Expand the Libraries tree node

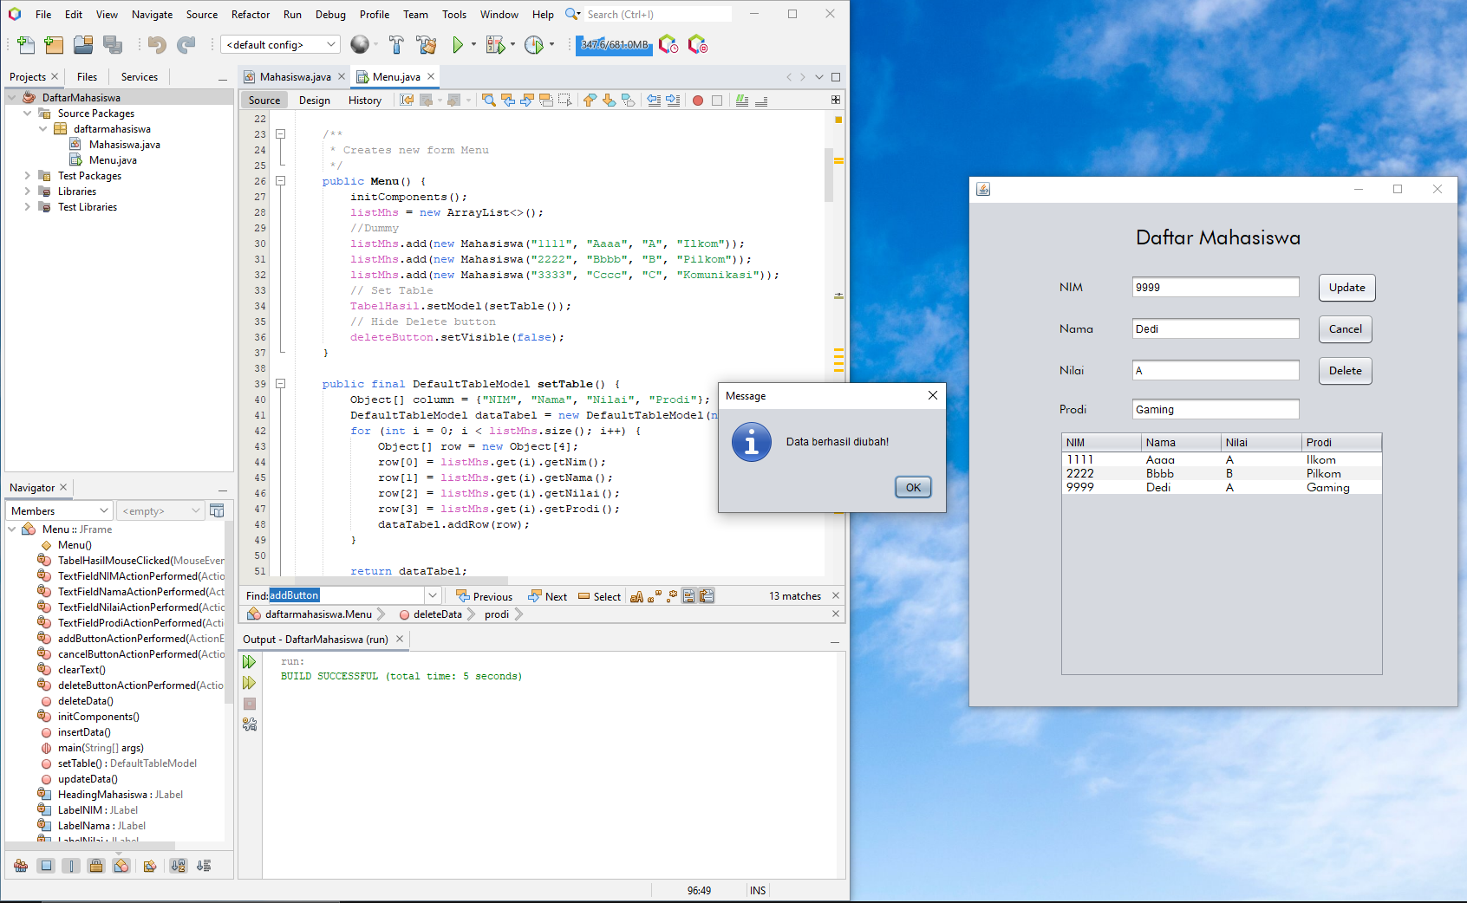[28, 192]
